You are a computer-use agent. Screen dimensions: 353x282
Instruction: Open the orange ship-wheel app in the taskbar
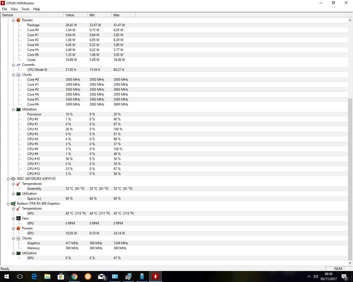pyautogui.click(x=88, y=276)
